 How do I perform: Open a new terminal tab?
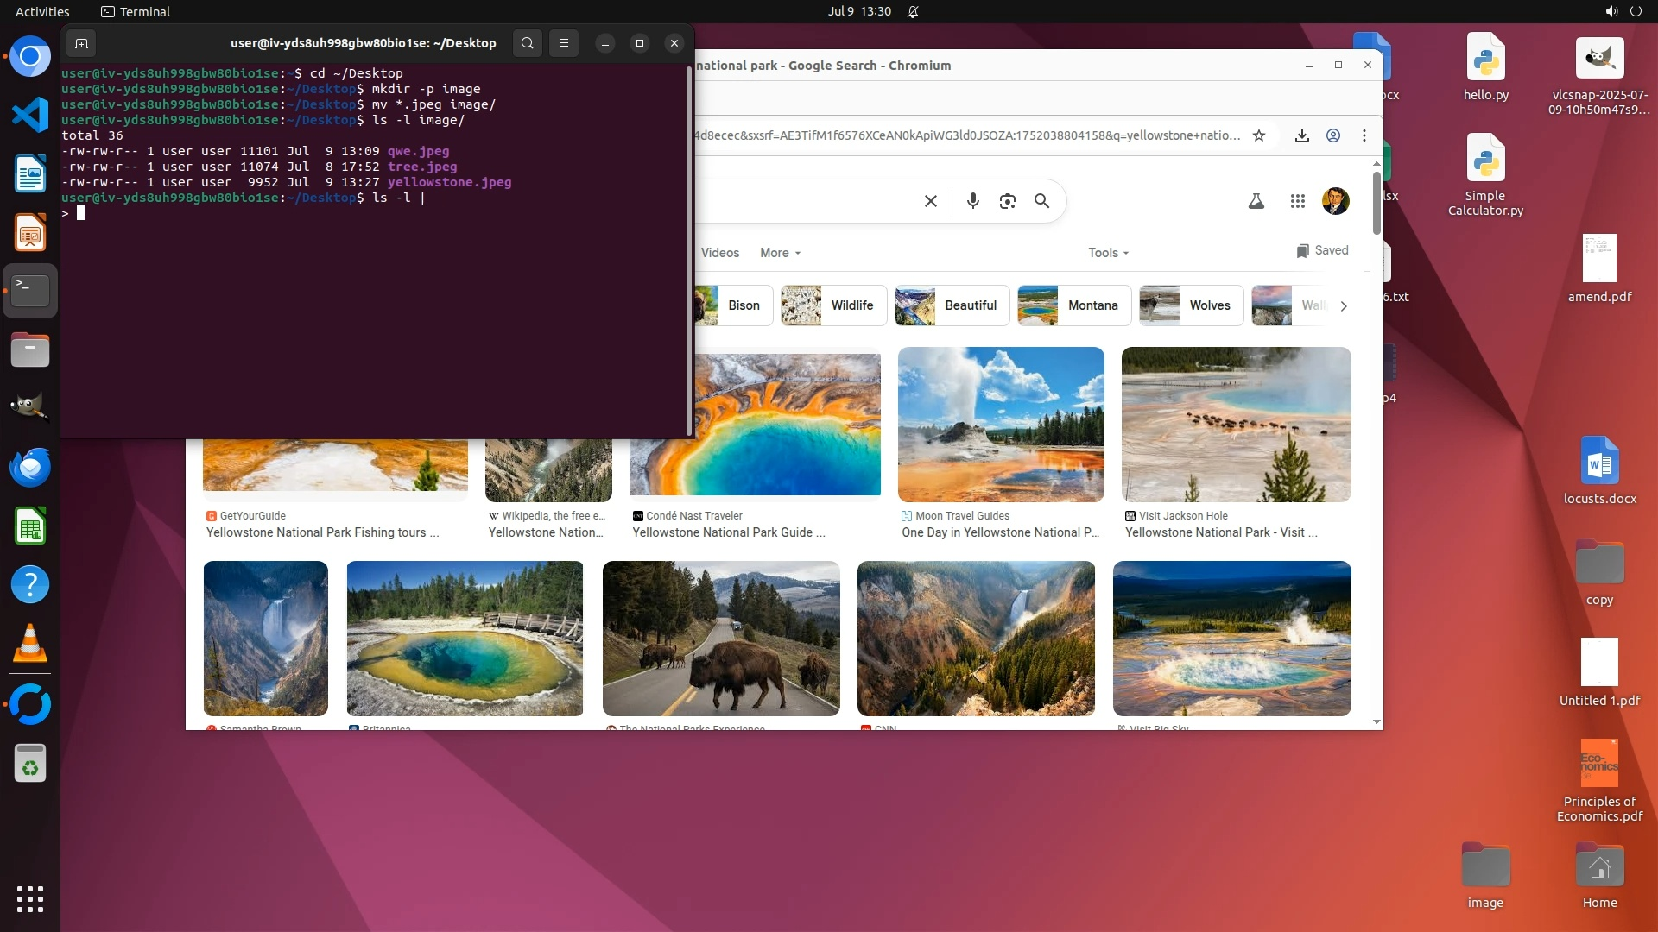click(x=81, y=43)
